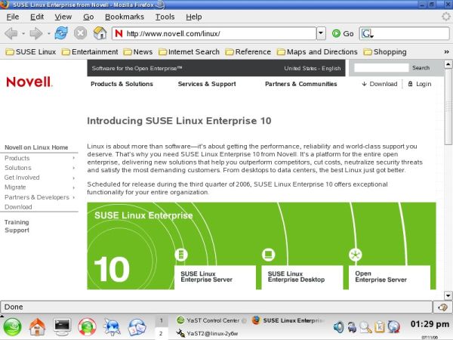Image resolution: width=453 pixels, height=340 pixels.
Task: Click the sidebar Download link
Action: 18,207
